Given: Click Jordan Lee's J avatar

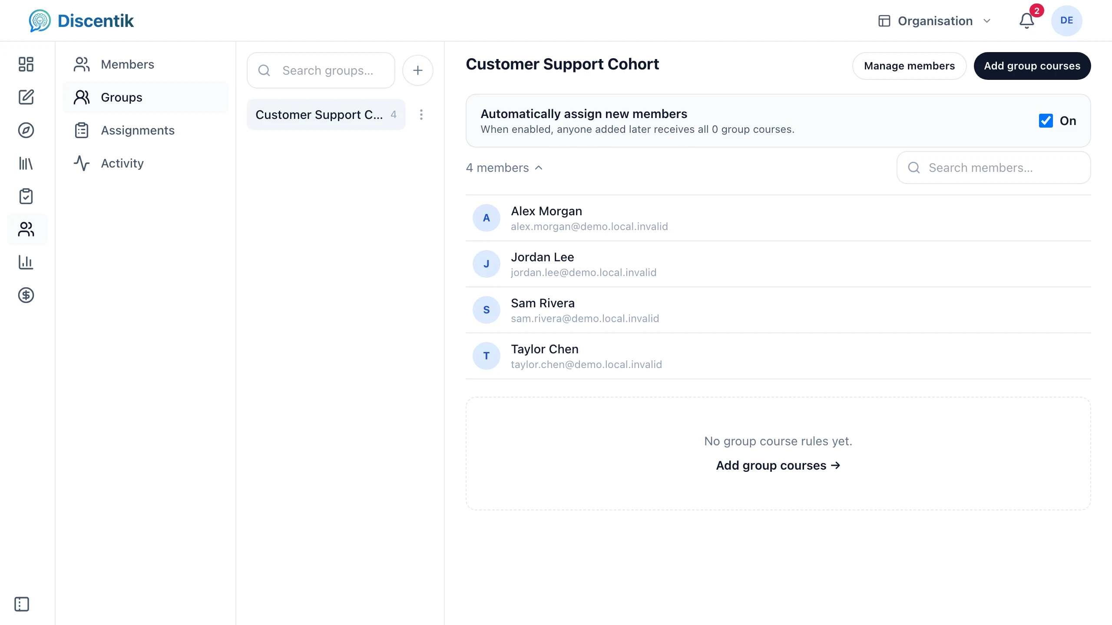Looking at the screenshot, I should click(486, 264).
